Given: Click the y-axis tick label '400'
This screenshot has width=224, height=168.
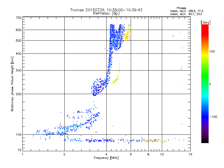Looking at the screenshot, I should point(18,53).
